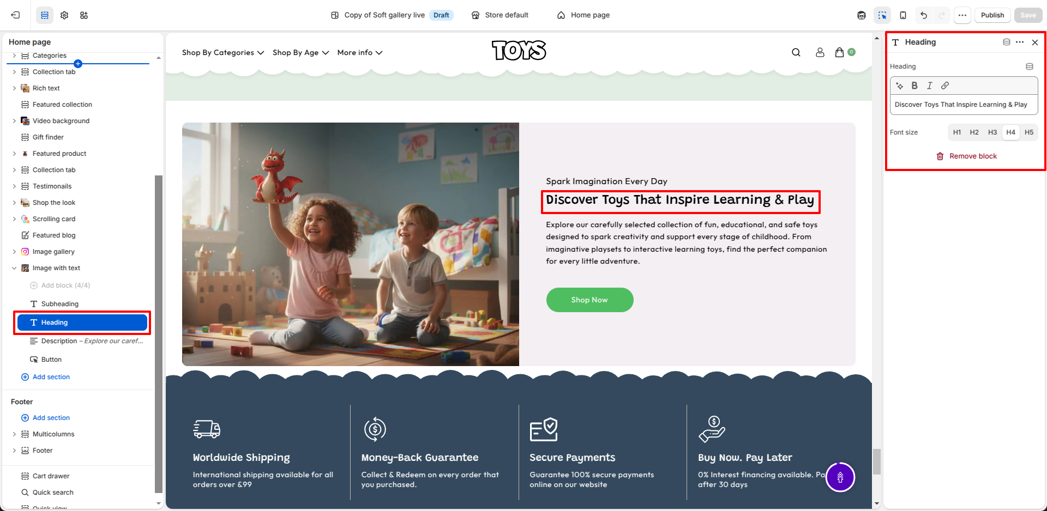Screen dimensions: 1047x511
Task: Open the storefront search icon
Action: point(796,52)
